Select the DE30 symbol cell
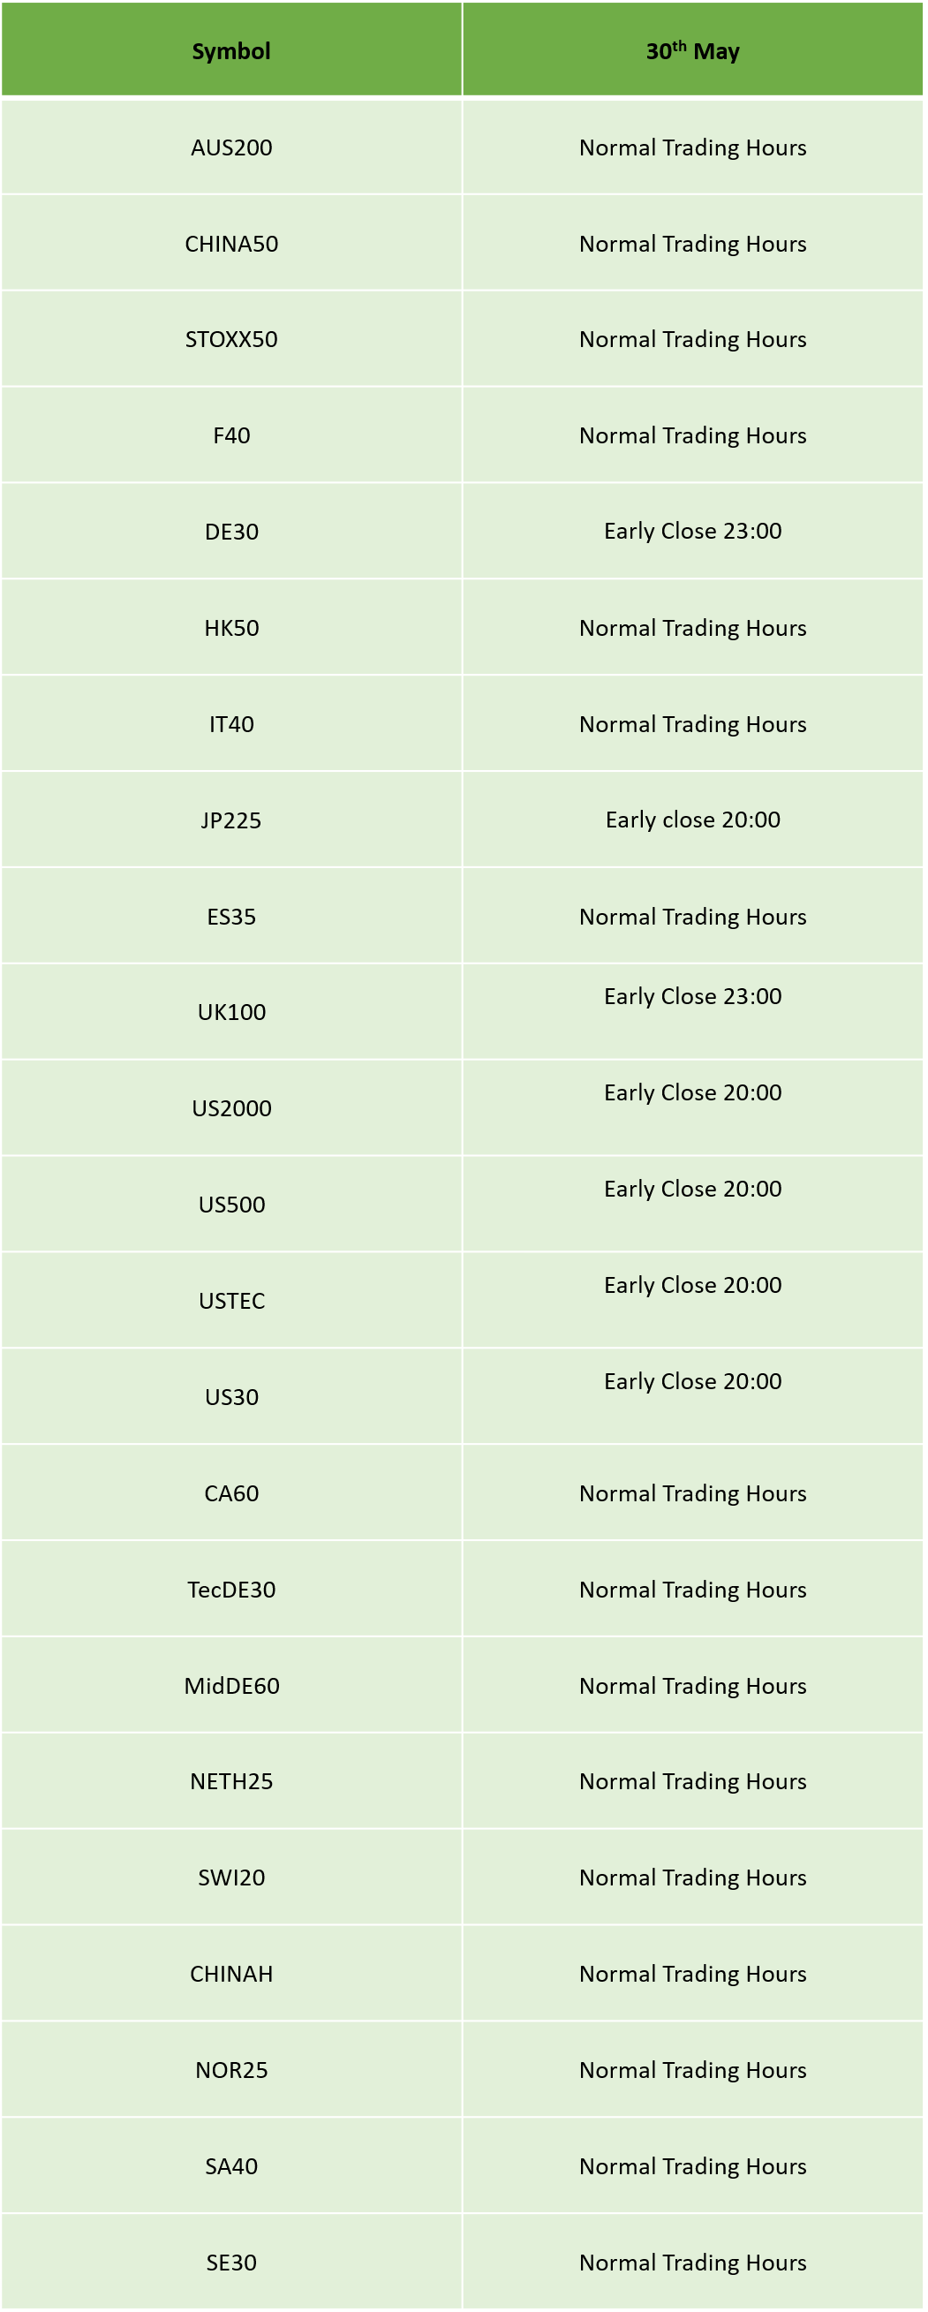The image size is (928, 2312). [x=231, y=532]
